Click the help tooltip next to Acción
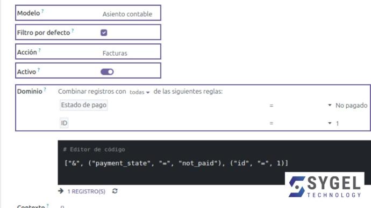Image resolution: width=371 pixels, height=208 pixels. (39, 50)
